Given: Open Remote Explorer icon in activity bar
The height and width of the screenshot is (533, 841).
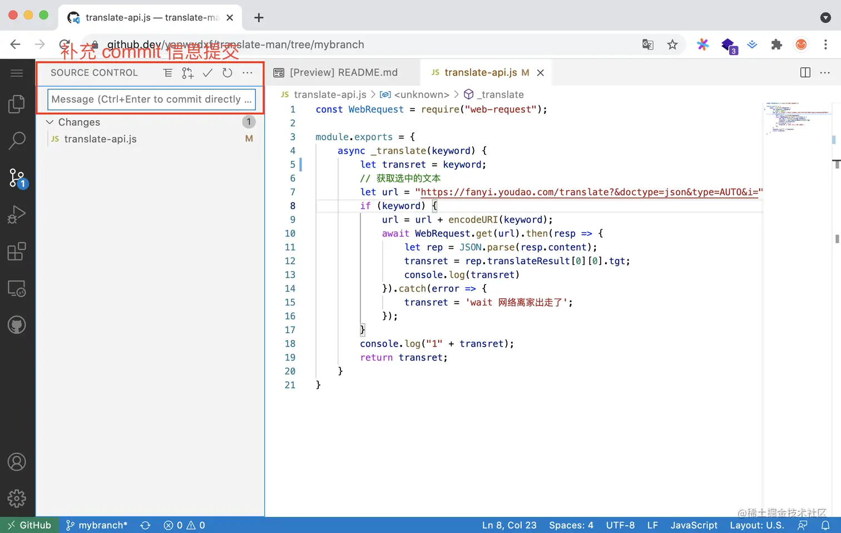Looking at the screenshot, I should 17,288.
